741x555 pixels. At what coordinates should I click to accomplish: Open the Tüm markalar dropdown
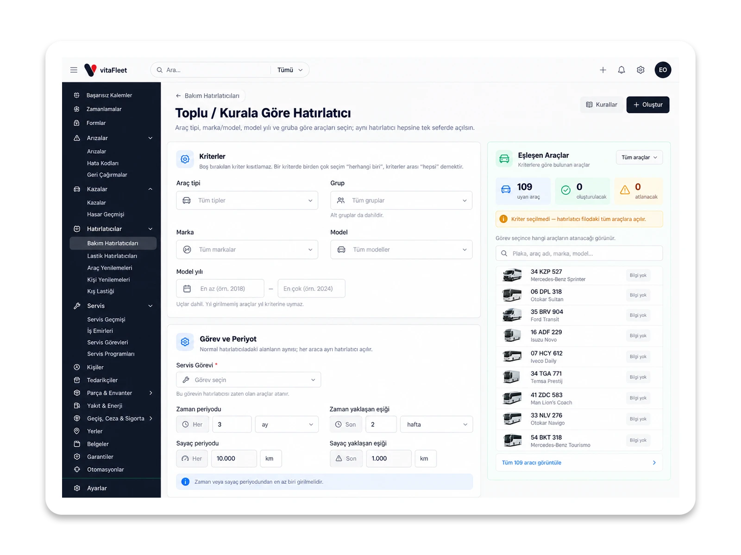tap(247, 249)
